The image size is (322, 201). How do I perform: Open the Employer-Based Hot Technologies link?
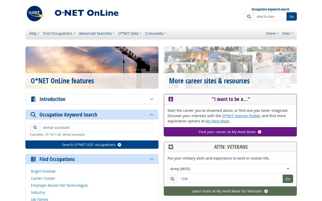(x=59, y=185)
